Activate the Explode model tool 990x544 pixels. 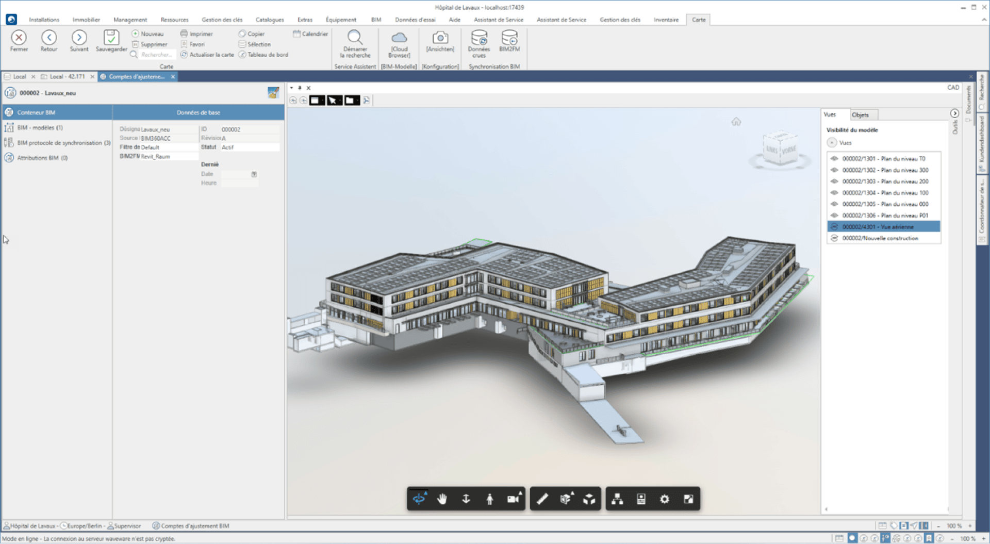pos(589,499)
